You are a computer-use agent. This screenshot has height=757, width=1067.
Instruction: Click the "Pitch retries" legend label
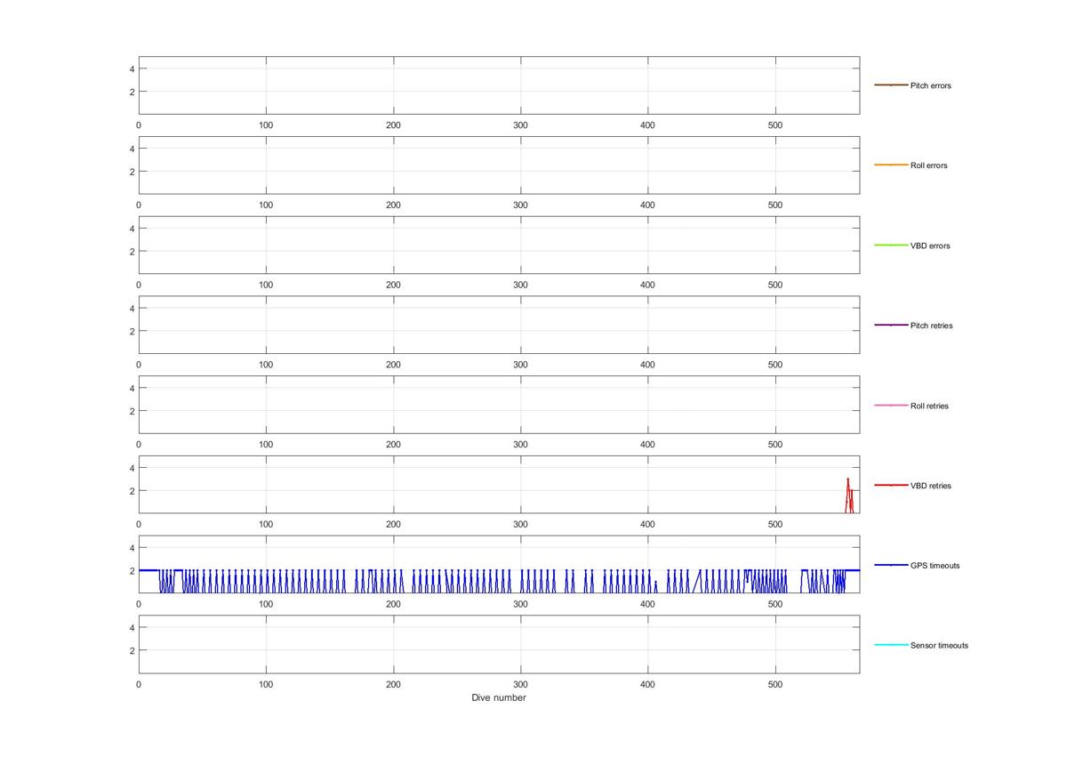coord(931,326)
